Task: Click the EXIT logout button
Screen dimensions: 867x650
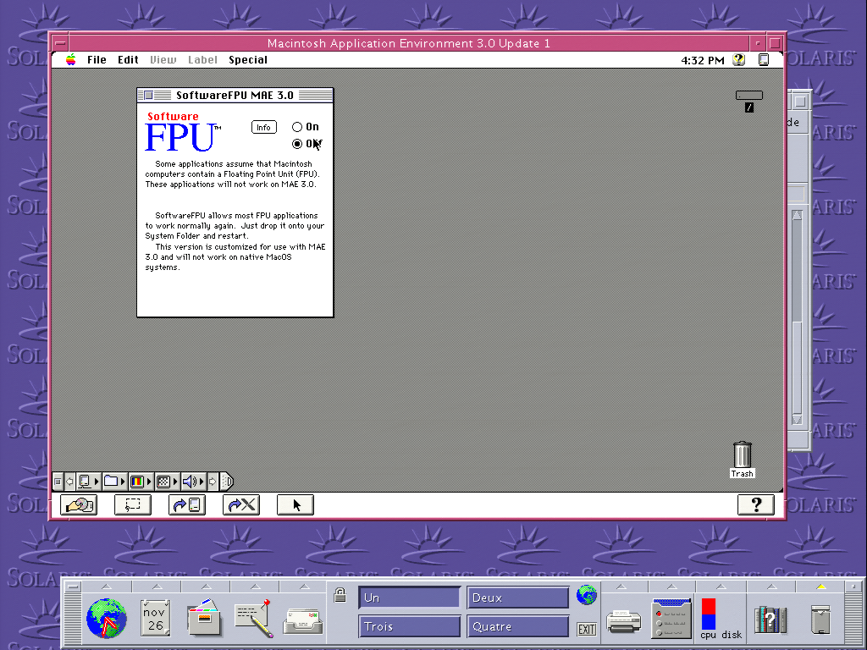Action: click(x=587, y=629)
